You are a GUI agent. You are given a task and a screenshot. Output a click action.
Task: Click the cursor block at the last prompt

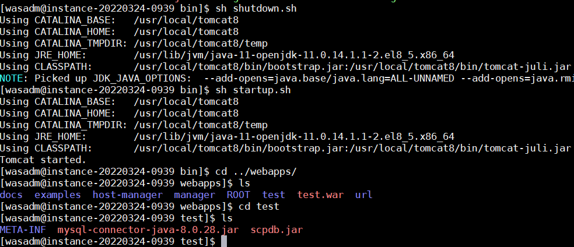click(x=224, y=242)
